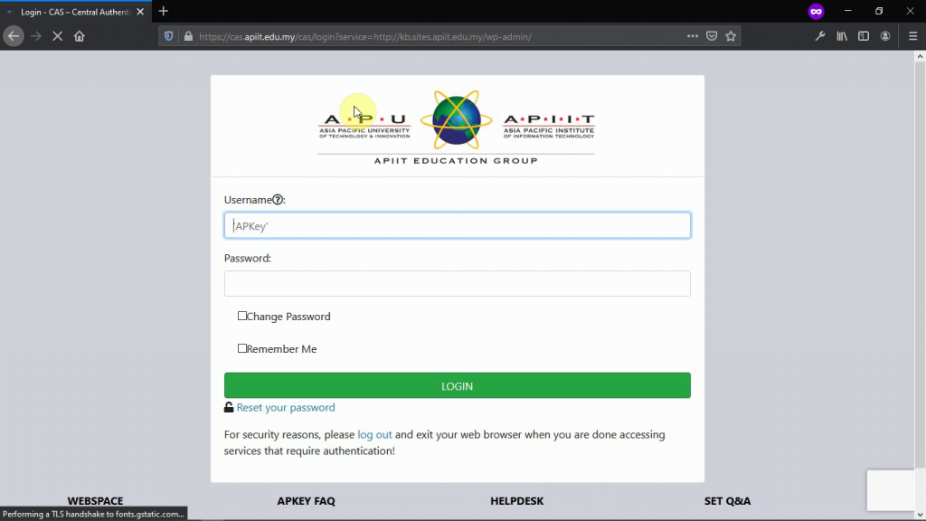
Task: Tick the Remember Me checkbox
Action: pyautogui.click(x=242, y=348)
